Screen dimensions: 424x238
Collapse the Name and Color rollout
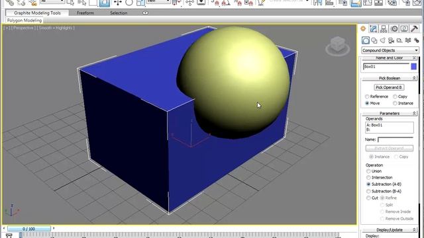click(x=389, y=58)
